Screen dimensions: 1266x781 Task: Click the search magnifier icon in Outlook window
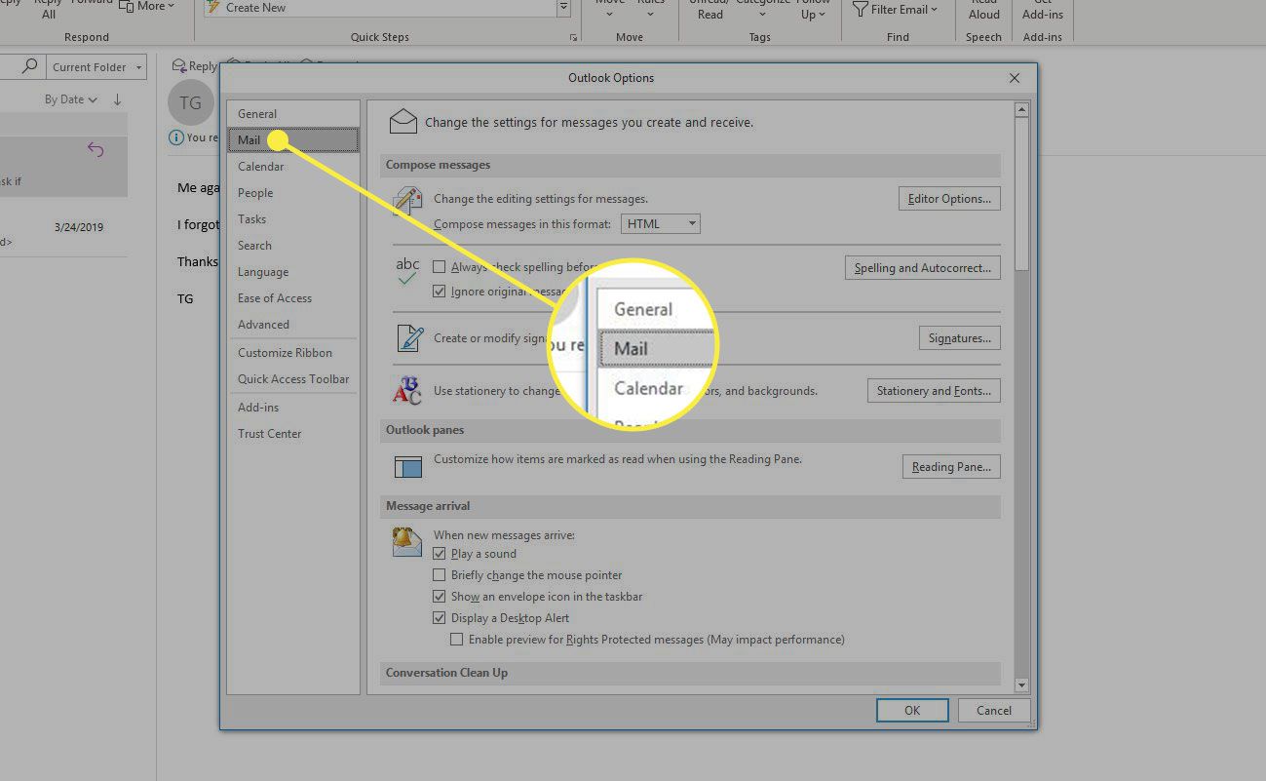coord(30,66)
